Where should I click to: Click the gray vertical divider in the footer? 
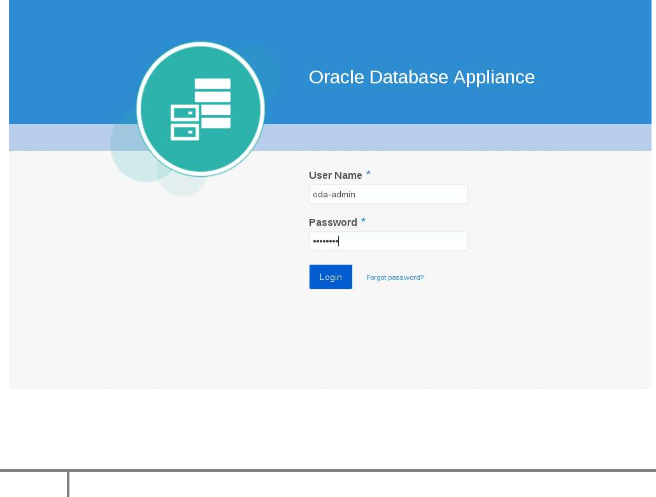tap(68, 485)
